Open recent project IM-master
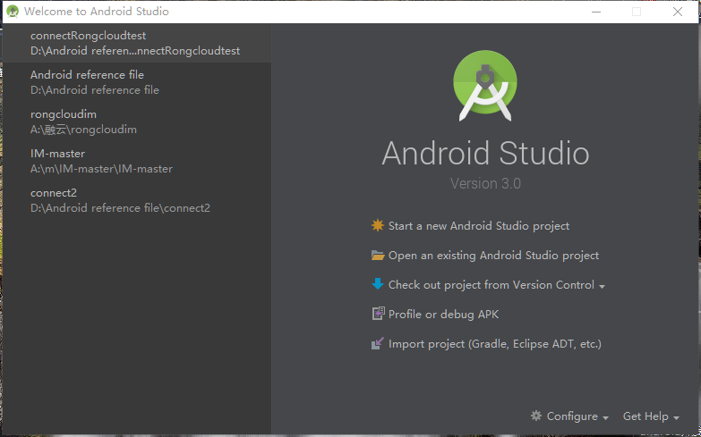Image resolution: width=701 pixels, height=437 pixels. pos(137,161)
